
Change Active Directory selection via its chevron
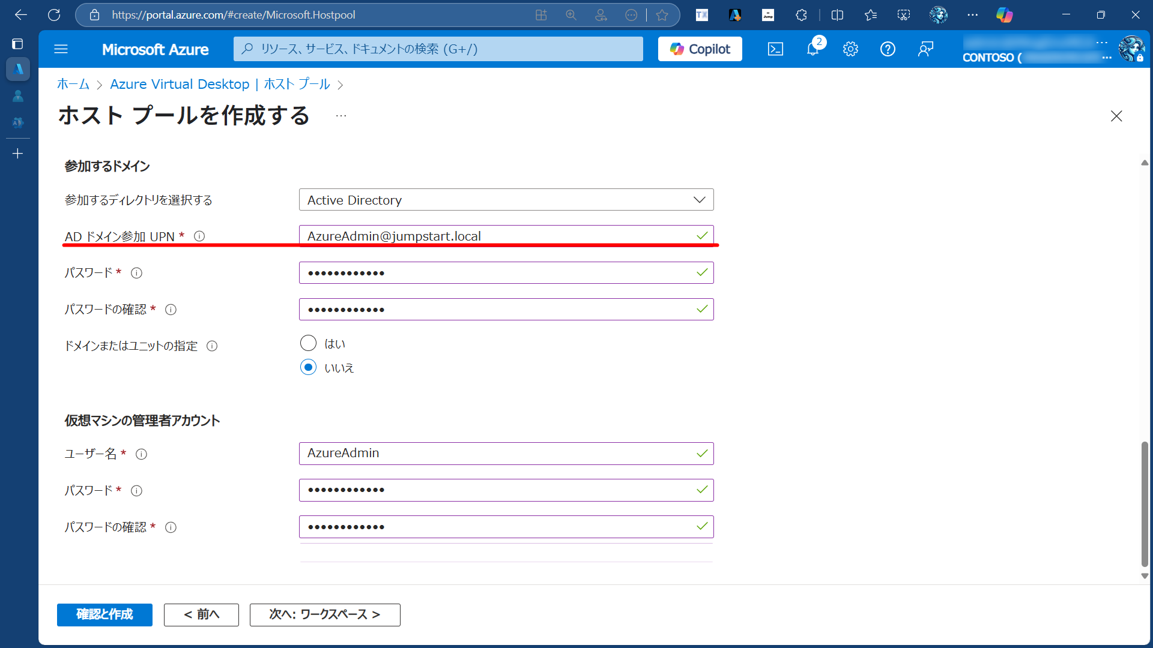pyautogui.click(x=699, y=199)
